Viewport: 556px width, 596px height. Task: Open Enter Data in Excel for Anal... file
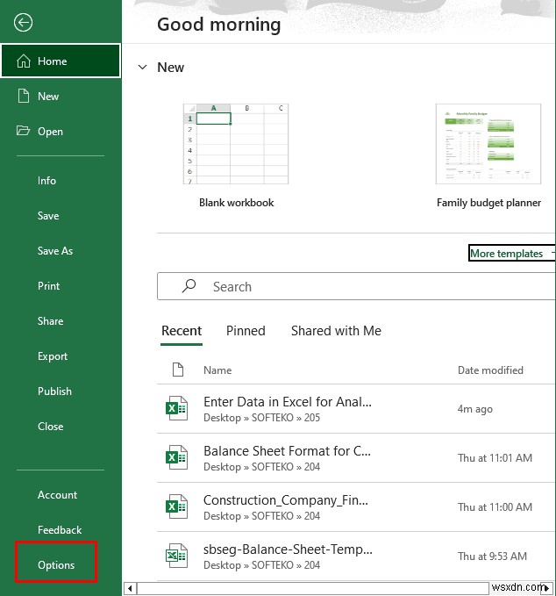[x=356, y=409]
